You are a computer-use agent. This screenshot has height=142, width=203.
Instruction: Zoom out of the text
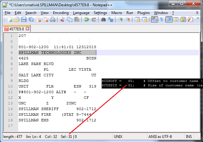[128, 19]
